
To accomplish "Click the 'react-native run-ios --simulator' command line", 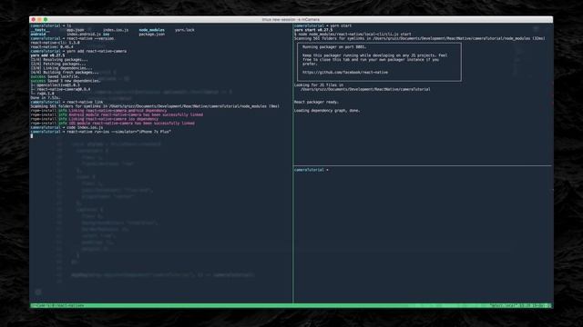I will coord(101,132).
